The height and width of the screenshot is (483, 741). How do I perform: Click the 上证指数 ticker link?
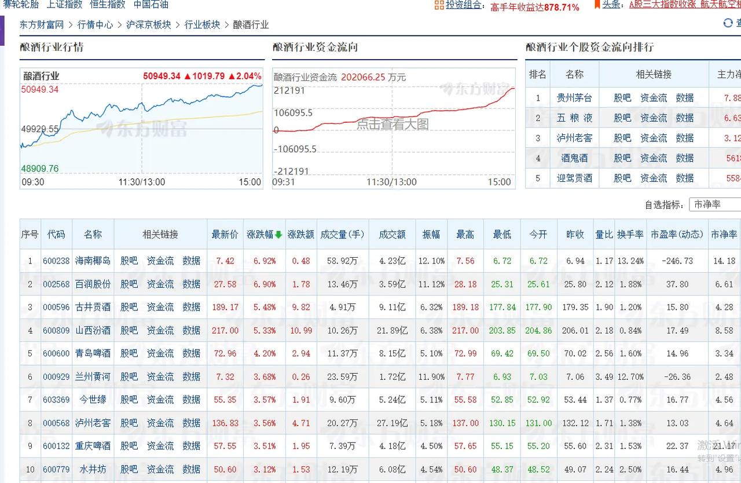point(64,5)
